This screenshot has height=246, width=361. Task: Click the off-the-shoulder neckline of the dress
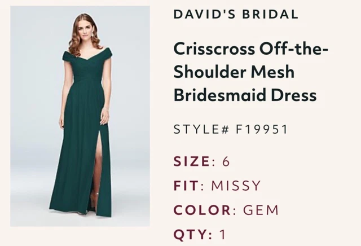point(87,56)
